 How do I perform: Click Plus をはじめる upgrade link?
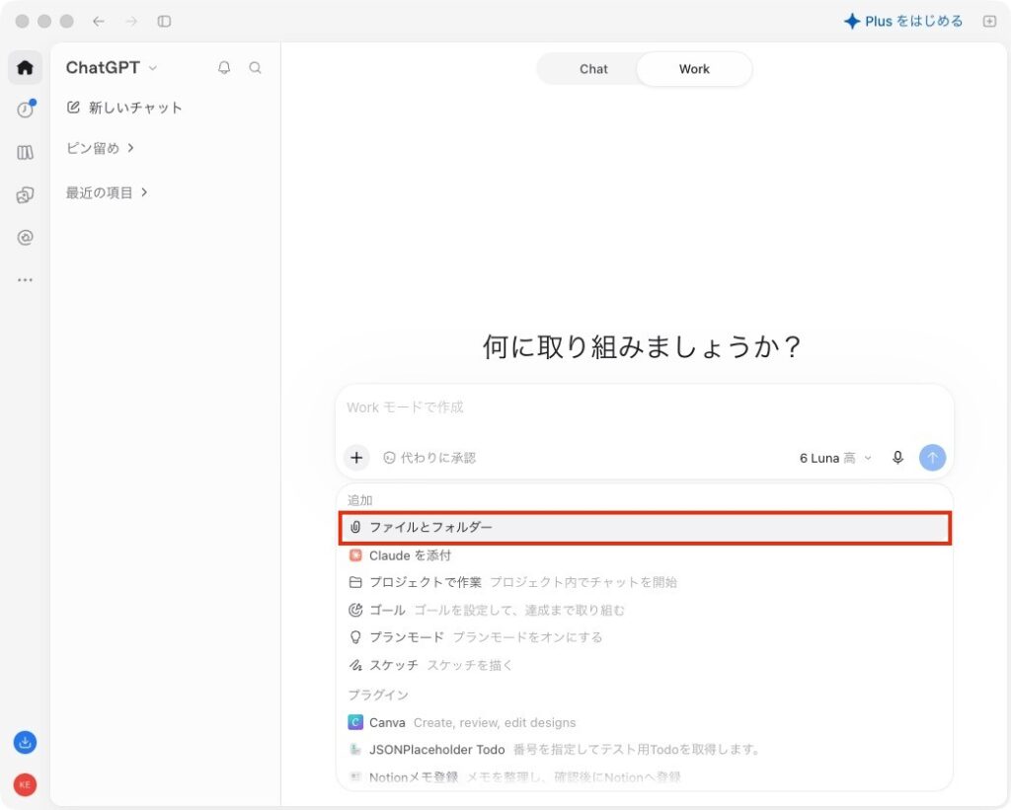[902, 22]
